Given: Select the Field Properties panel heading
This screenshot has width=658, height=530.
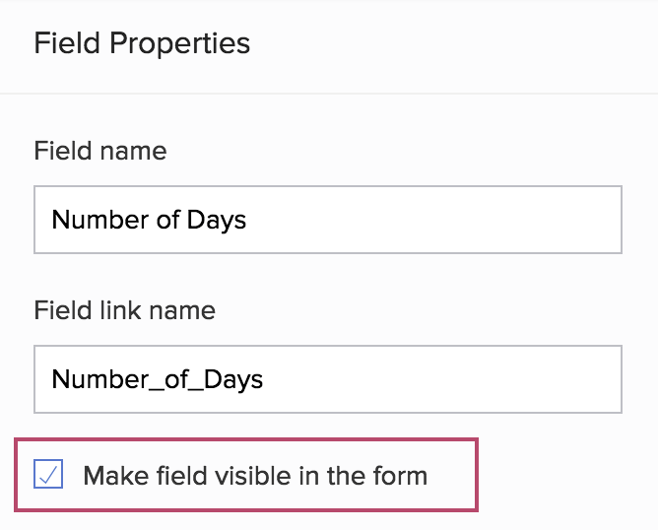Looking at the screenshot, I should 142,43.
